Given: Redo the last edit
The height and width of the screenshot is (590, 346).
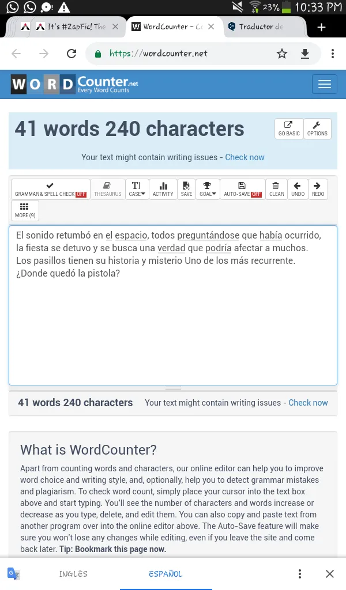Looking at the screenshot, I should pyautogui.click(x=318, y=189).
